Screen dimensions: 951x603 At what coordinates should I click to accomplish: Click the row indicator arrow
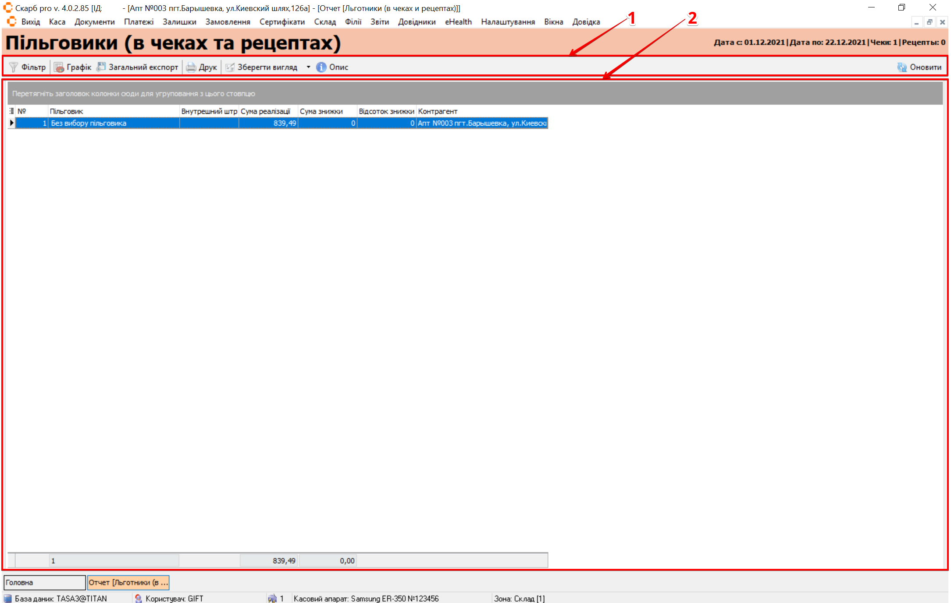point(11,123)
